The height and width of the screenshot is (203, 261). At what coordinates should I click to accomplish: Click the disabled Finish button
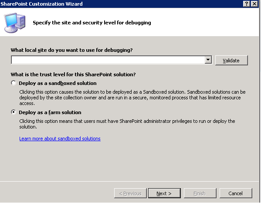pyautogui.click(x=200, y=193)
